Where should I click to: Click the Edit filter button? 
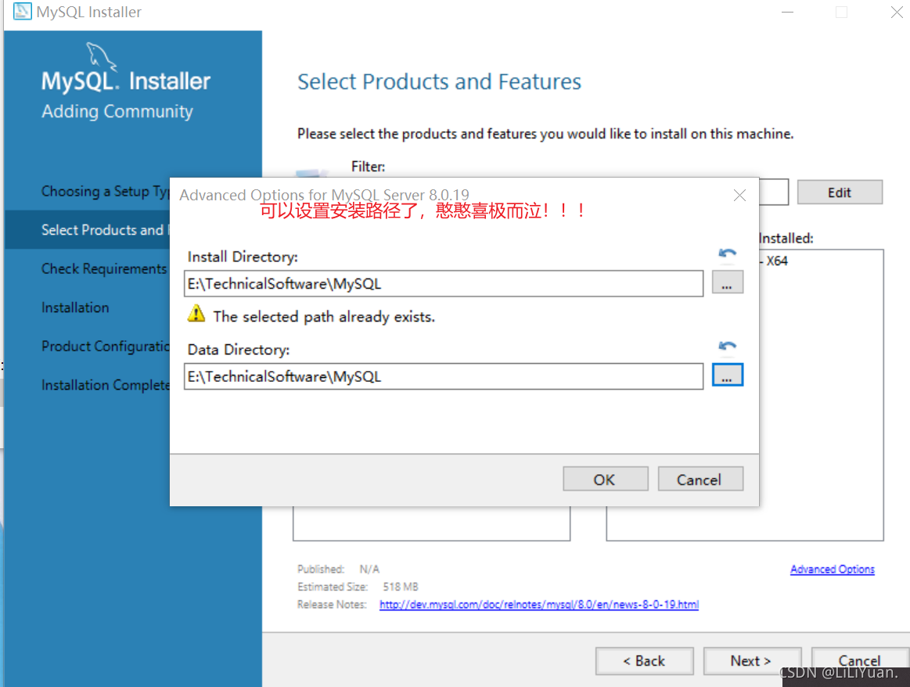coord(840,192)
